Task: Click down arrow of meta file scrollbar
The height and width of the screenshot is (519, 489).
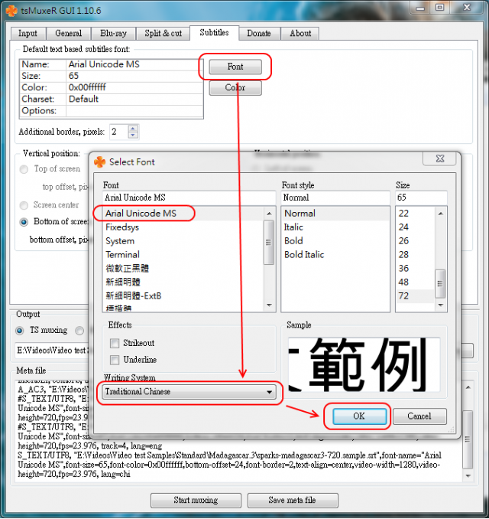Action: point(468,475)
